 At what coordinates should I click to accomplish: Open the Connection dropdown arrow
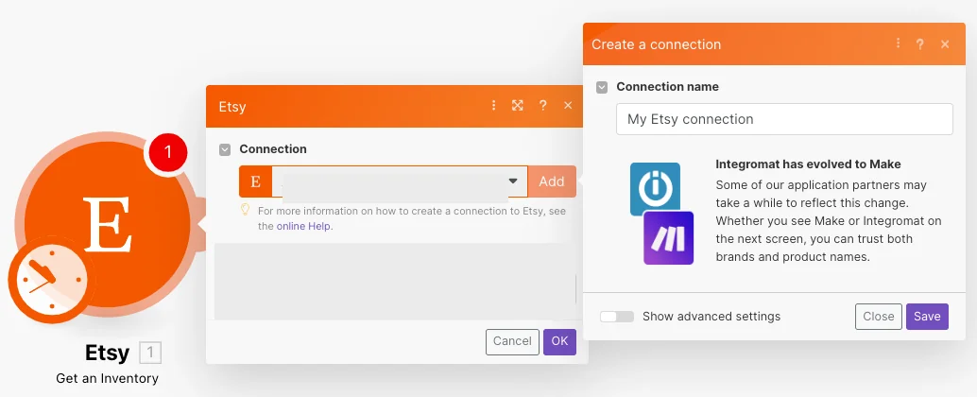point(513,181)
